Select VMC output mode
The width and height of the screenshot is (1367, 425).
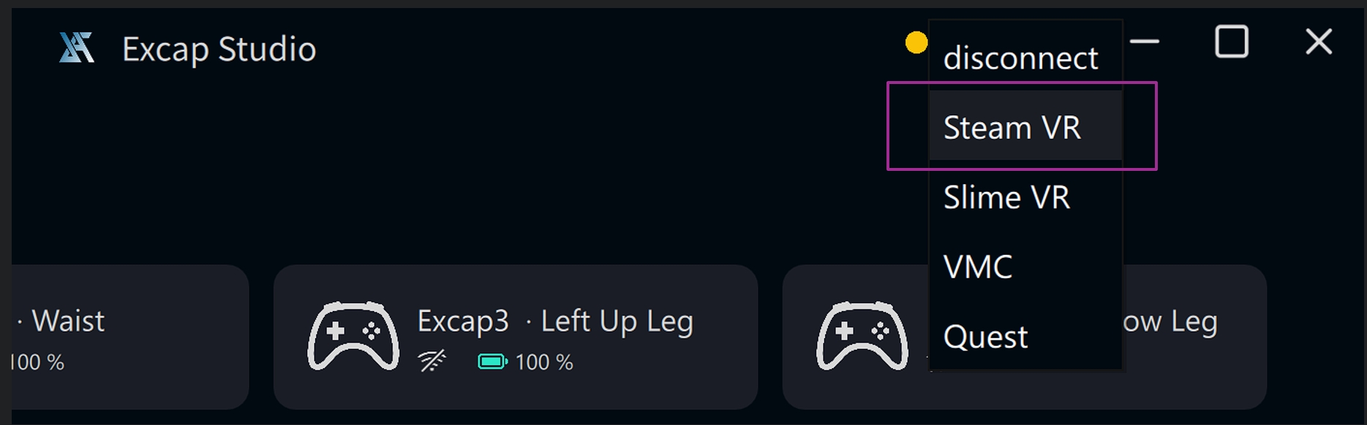click(978, 266)
